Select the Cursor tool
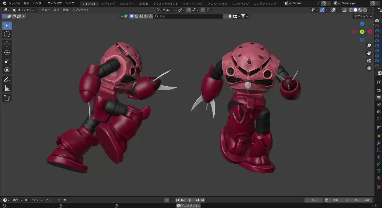Image resolution: width=382 pixels, height=208 pixels. click(7, 34)
